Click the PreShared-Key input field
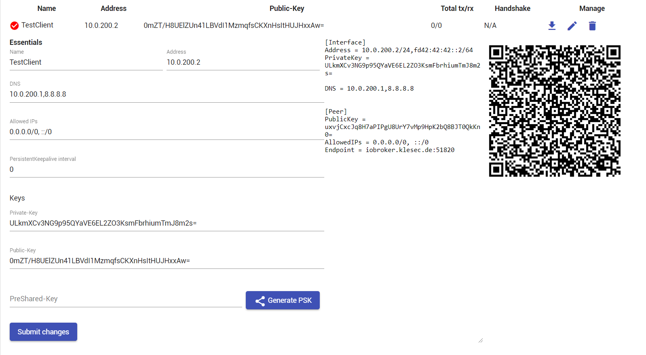This screenshot has width=646, height=355. click(126, 299)
